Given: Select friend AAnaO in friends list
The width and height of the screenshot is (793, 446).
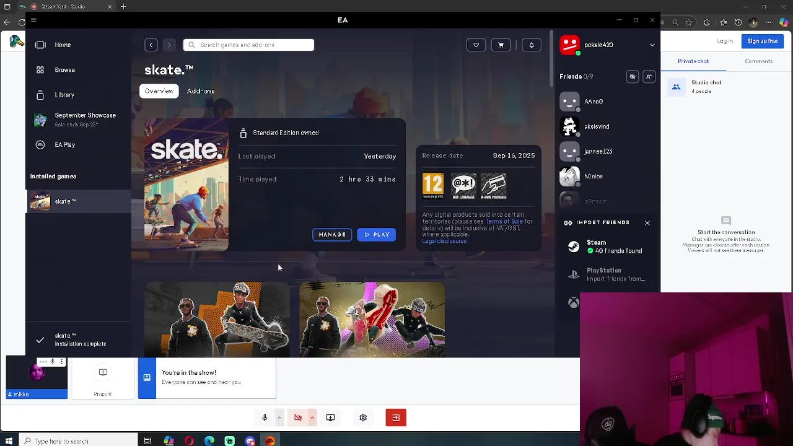Looking at the screenshot, I should coord(607,102).
